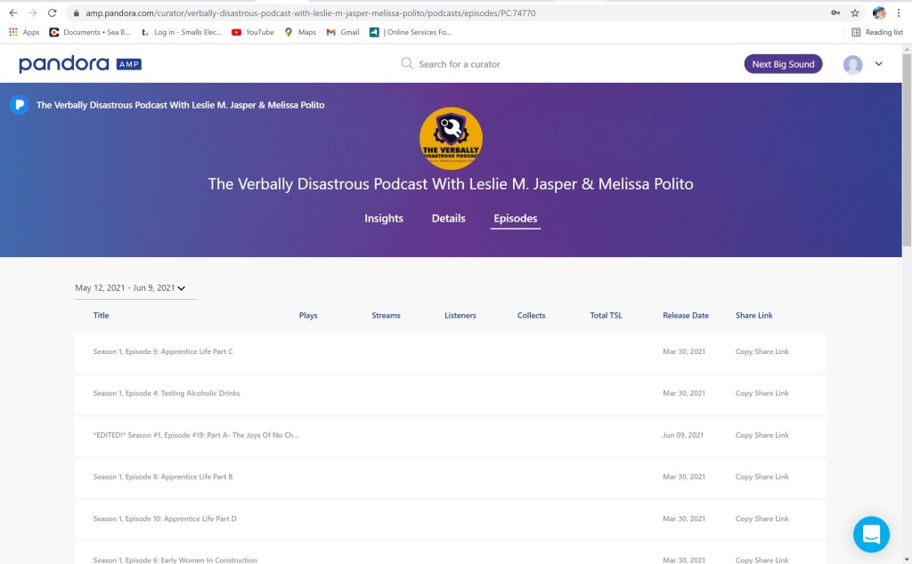The height and width of the screenshot is (564, 912).
Task: Click the Verbally Disastrous podcast logo
Action: pos(451,139)
